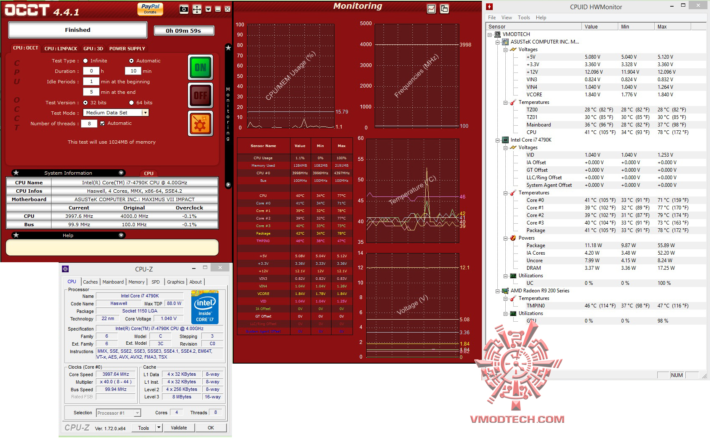Click the ASUSTeK motherboard icon in the tree
The image size is (710, 439).
click(x=505, y=42)
